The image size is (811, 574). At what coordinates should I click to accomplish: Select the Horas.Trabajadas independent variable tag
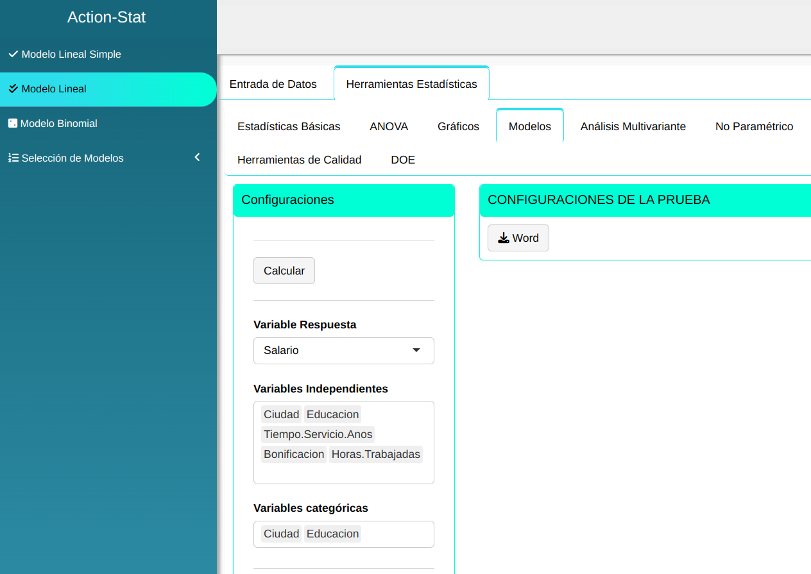point(375,454)
